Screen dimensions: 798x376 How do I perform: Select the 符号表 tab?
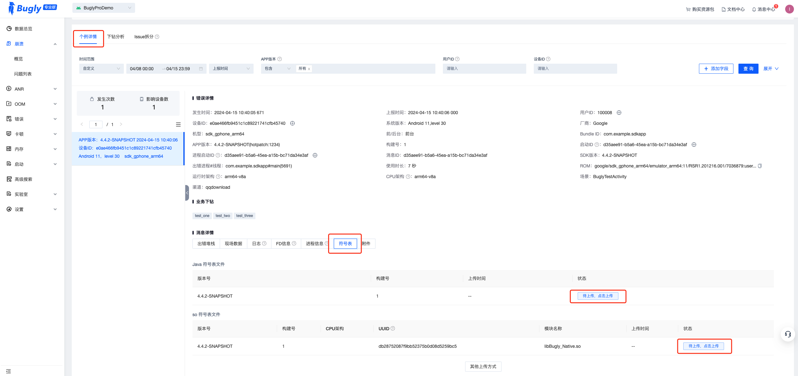(x=345, y=244)
